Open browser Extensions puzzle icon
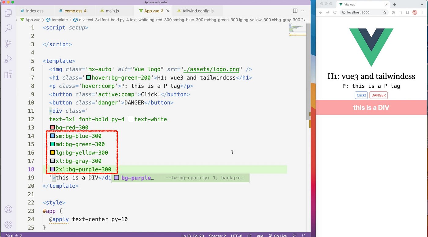428x237 pixels. pos(393,12)
